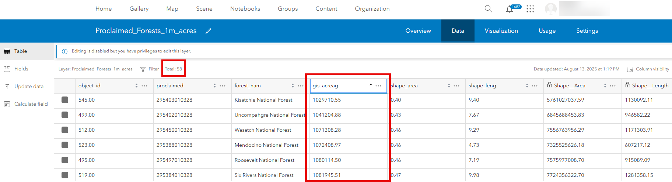Viewport: 672px width, 182px height.
Task: Open the Column visibility settings icon
Action: pos(630,69)
